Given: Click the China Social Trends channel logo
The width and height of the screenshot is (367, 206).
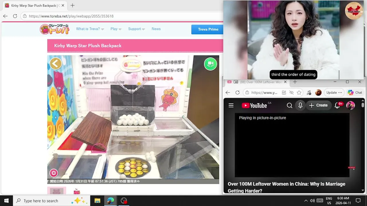Looking at the screenshot, I should [x=354, y=11].
